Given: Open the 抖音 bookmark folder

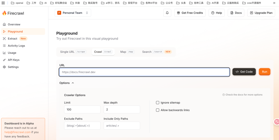Looking at the screenshot, I should point(75,3).
